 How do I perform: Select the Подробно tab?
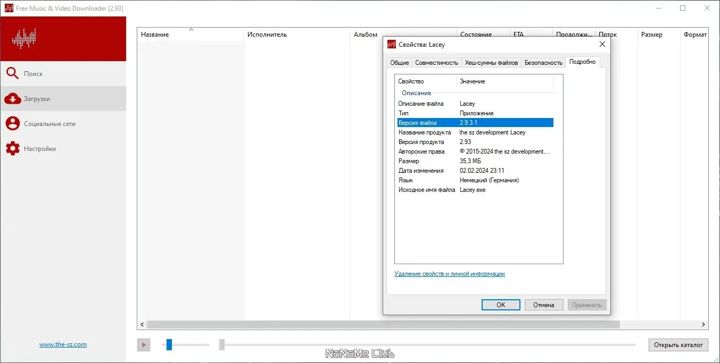(x=582, y=62)
